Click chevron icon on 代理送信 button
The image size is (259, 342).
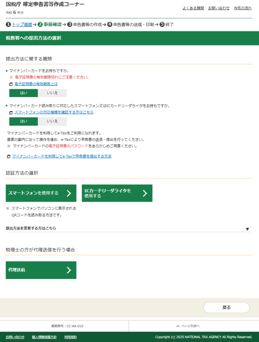[x=69, y=270]
